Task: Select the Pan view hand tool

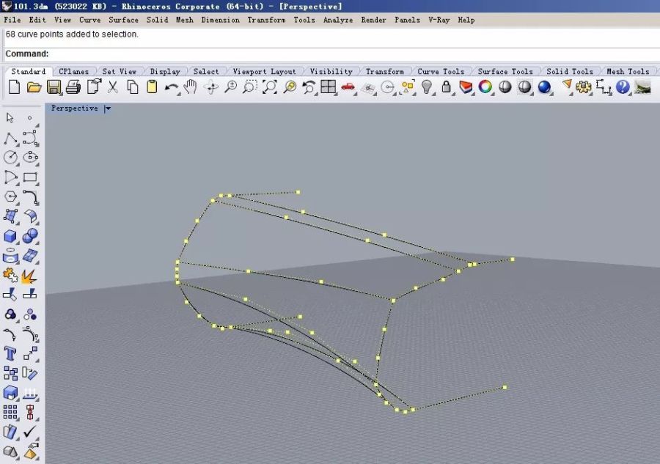Action: (x=191, y=87)
